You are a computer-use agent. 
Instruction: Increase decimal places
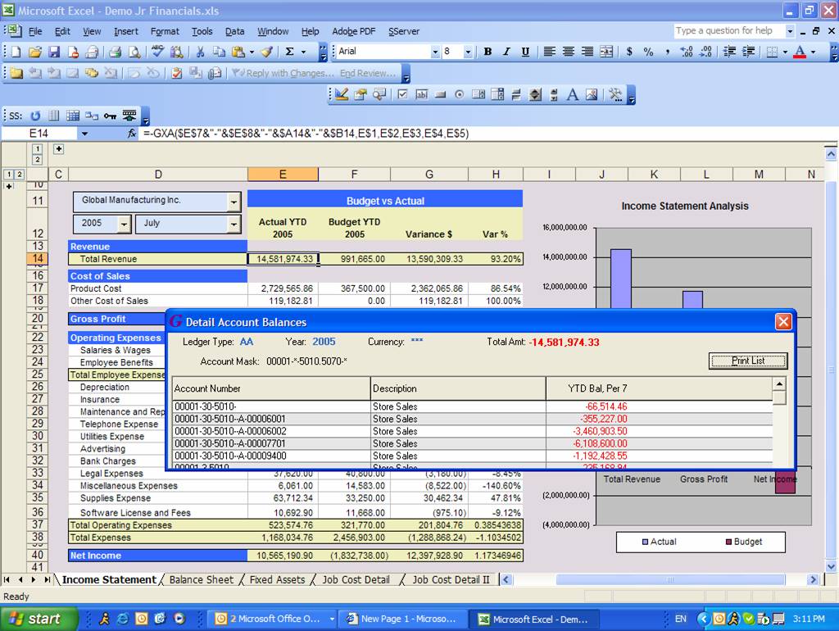point(687,52)
